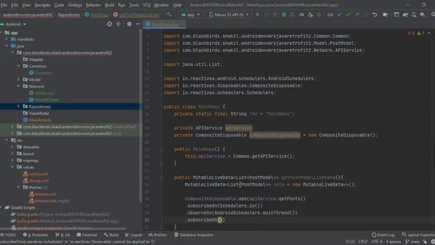Open the Terminal tool window

(87, 235)
